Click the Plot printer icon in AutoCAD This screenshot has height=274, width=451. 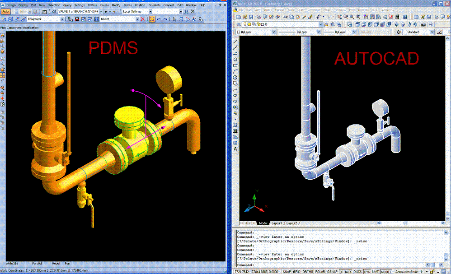[258, 17]
